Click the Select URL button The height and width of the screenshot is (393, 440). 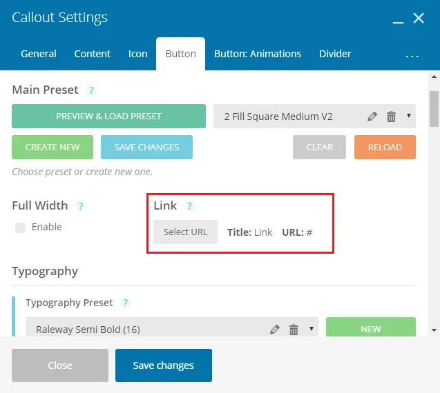pos(185,232)
